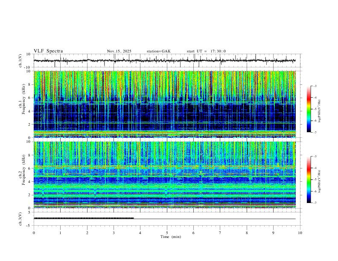Click the 'station=GAK' label

(158, 51)
